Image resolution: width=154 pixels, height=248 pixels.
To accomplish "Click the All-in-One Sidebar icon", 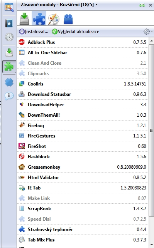I will (x=22, y=52).
